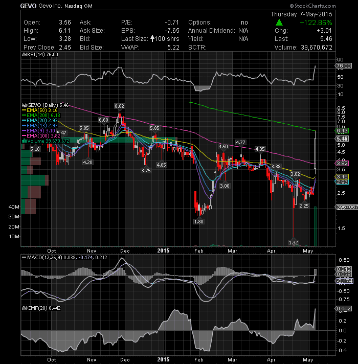The height and width of the screenshot is (364, 358).
Task: Click the +122.86% percent change value
Action: click(x=316, y=22)
